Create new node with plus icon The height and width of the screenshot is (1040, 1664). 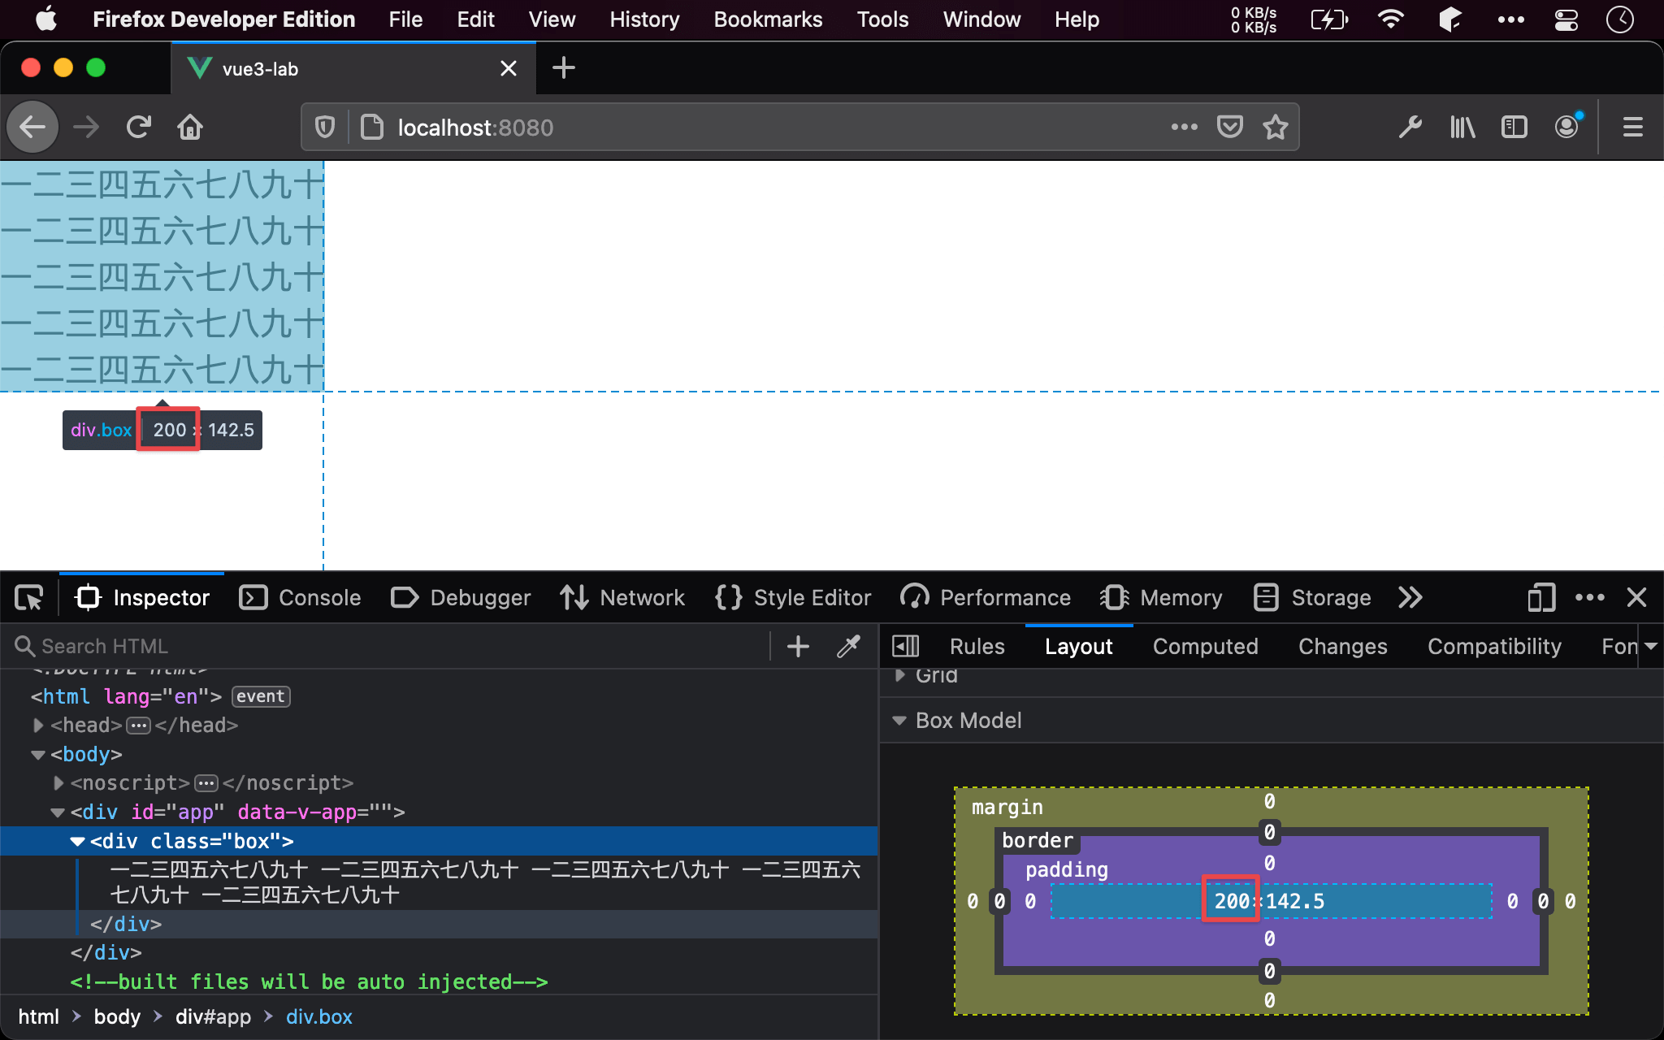pos(799,646)
